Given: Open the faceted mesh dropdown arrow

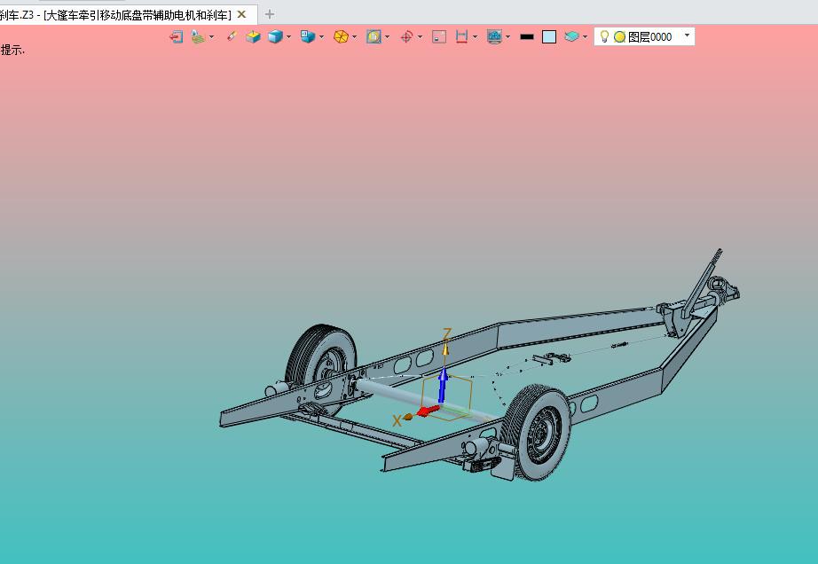Looking at the screenshot, I should click(354, 37).
